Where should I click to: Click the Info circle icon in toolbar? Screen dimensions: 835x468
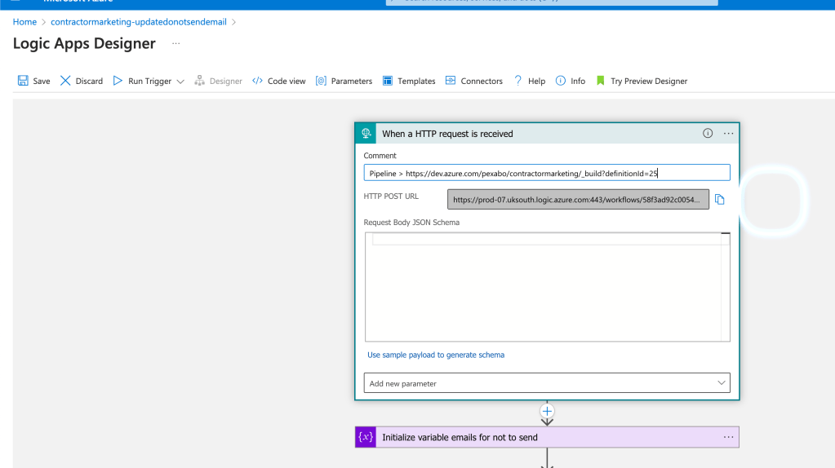tap(560, 81)
